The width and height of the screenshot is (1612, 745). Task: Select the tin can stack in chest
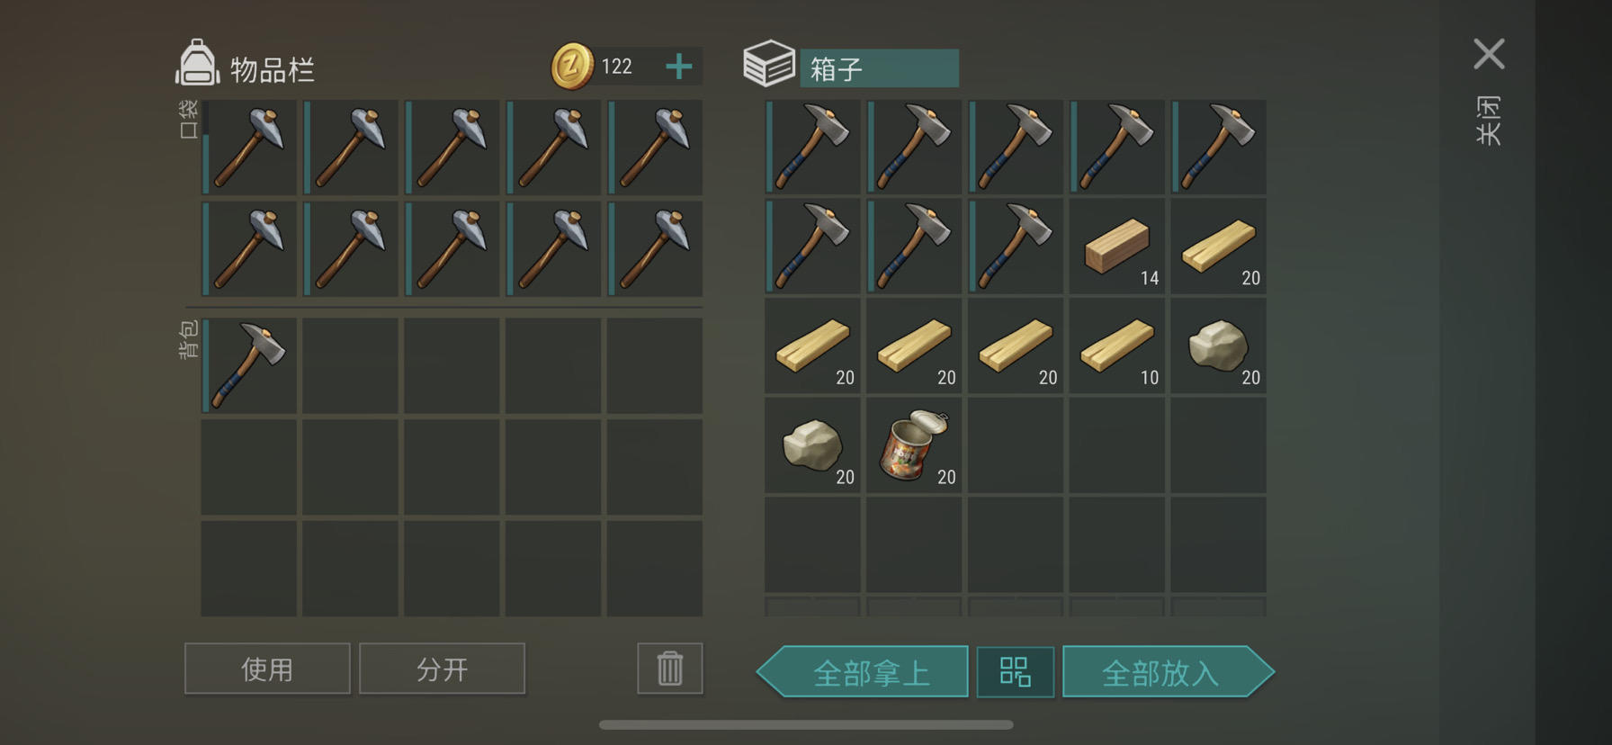click(x=914, y=445)
